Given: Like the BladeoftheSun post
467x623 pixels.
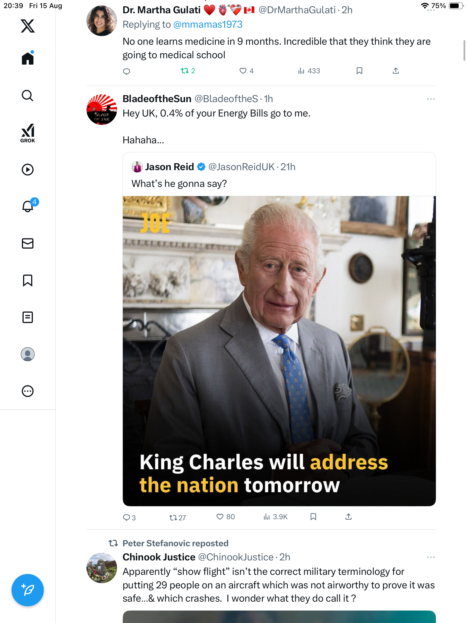Looking at the screenshot, I should click(x=220, y=517).
